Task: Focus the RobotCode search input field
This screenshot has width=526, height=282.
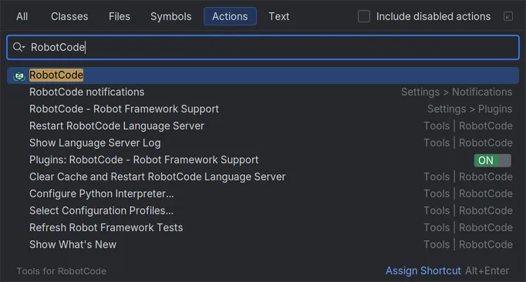Action: [x=263, y=47]
